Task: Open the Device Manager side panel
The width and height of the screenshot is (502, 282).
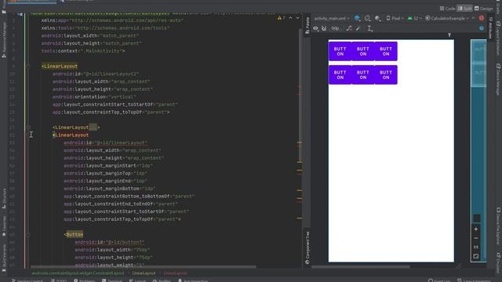Action: [499, 79]
